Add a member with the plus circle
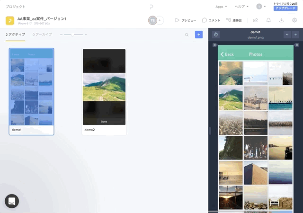Image resolution: width=303 pixels, height=213 pixels. click(x=160, y=20)
